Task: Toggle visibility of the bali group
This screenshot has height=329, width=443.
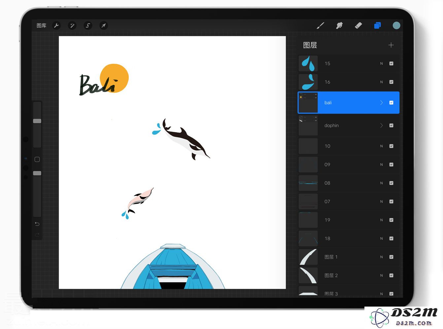Action: [391, 103]
